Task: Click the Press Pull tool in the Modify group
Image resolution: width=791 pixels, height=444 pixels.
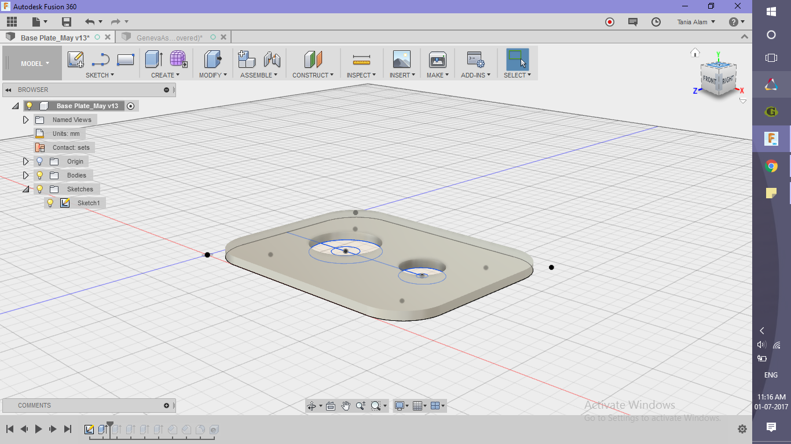Action: pyautogui.click(x=213, y=60)
